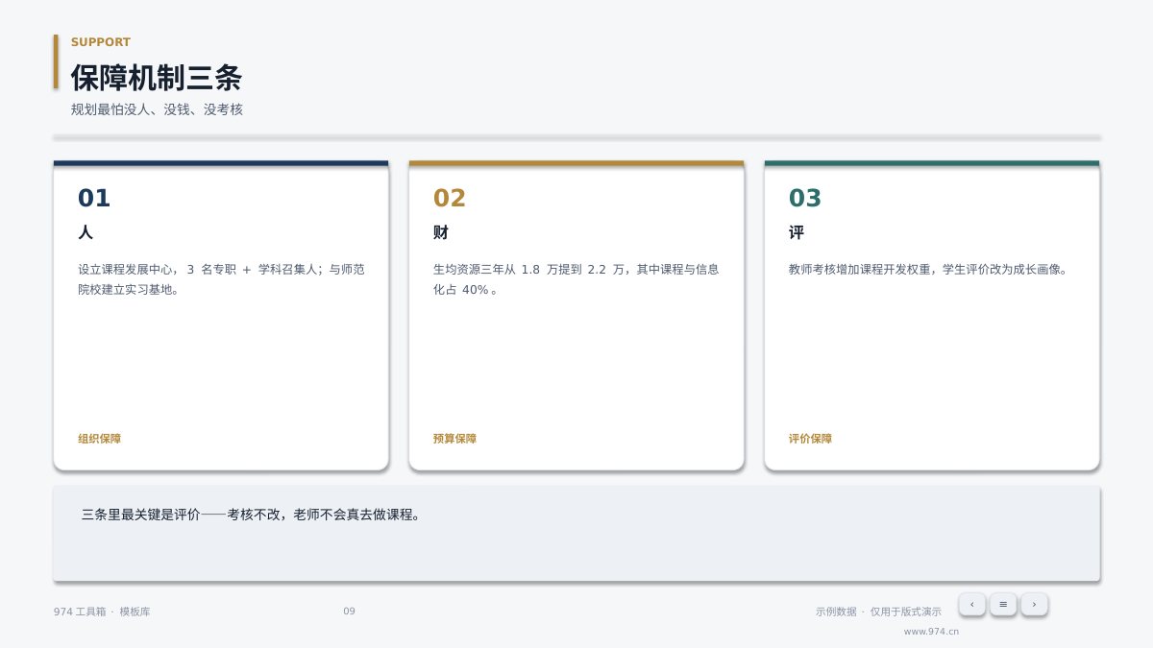Click the text 设立课程发展中心
The width and height of the screenshot is (1153, 648).
[221, 279]
